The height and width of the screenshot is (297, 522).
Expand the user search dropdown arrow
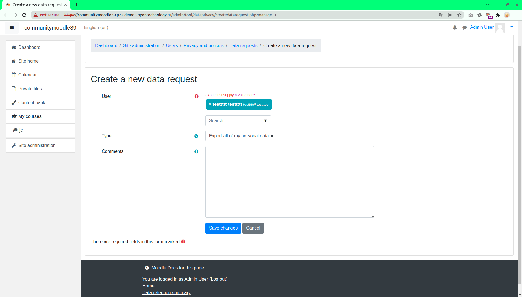(x=266, y=121)
